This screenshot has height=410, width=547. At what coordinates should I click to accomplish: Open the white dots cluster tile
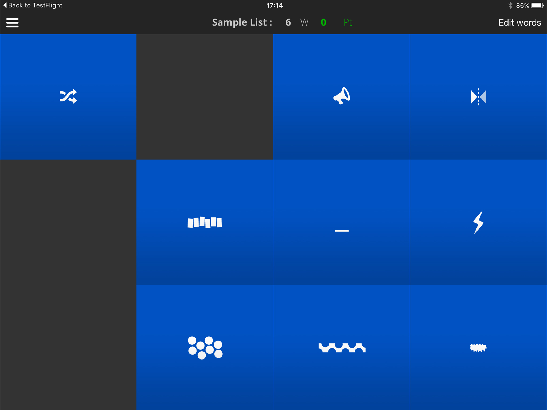tap(205, 348)
